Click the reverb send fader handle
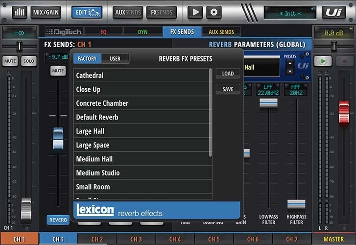 [x=58, y=139]
